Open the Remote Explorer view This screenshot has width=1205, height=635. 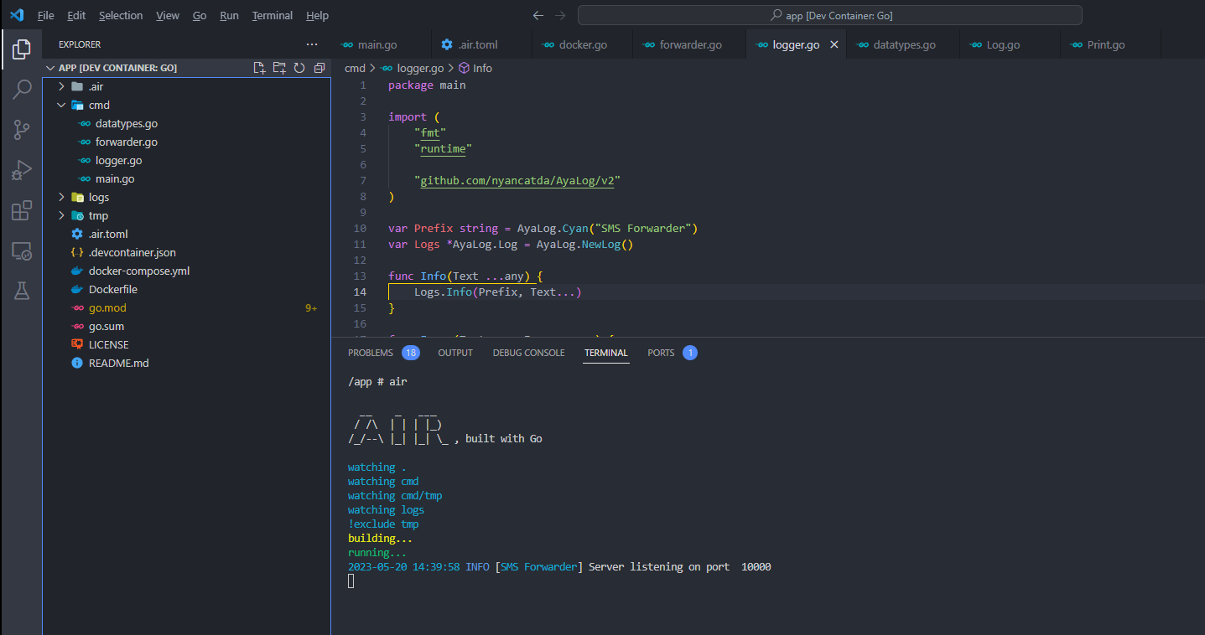[x=22, y=250]
